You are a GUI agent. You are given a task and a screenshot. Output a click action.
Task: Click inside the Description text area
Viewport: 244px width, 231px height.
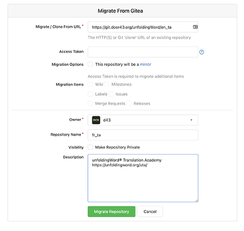tap(143, 178)
